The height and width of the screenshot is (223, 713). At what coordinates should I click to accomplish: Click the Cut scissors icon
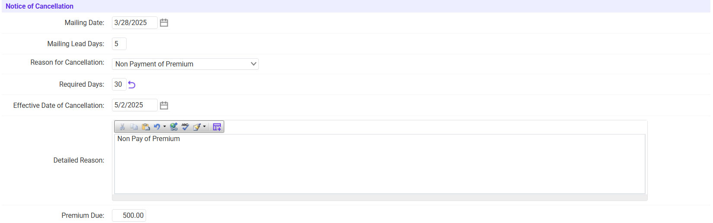tap(122, 127)
